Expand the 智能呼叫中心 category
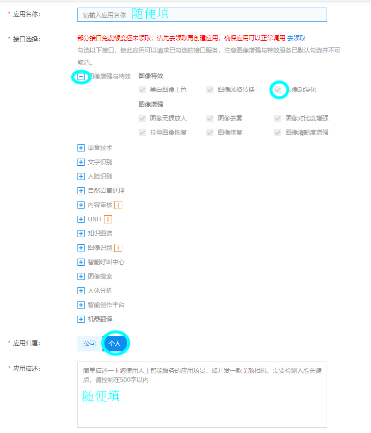The width and height of the screenshot is (371, 433). tap(81, 262)
